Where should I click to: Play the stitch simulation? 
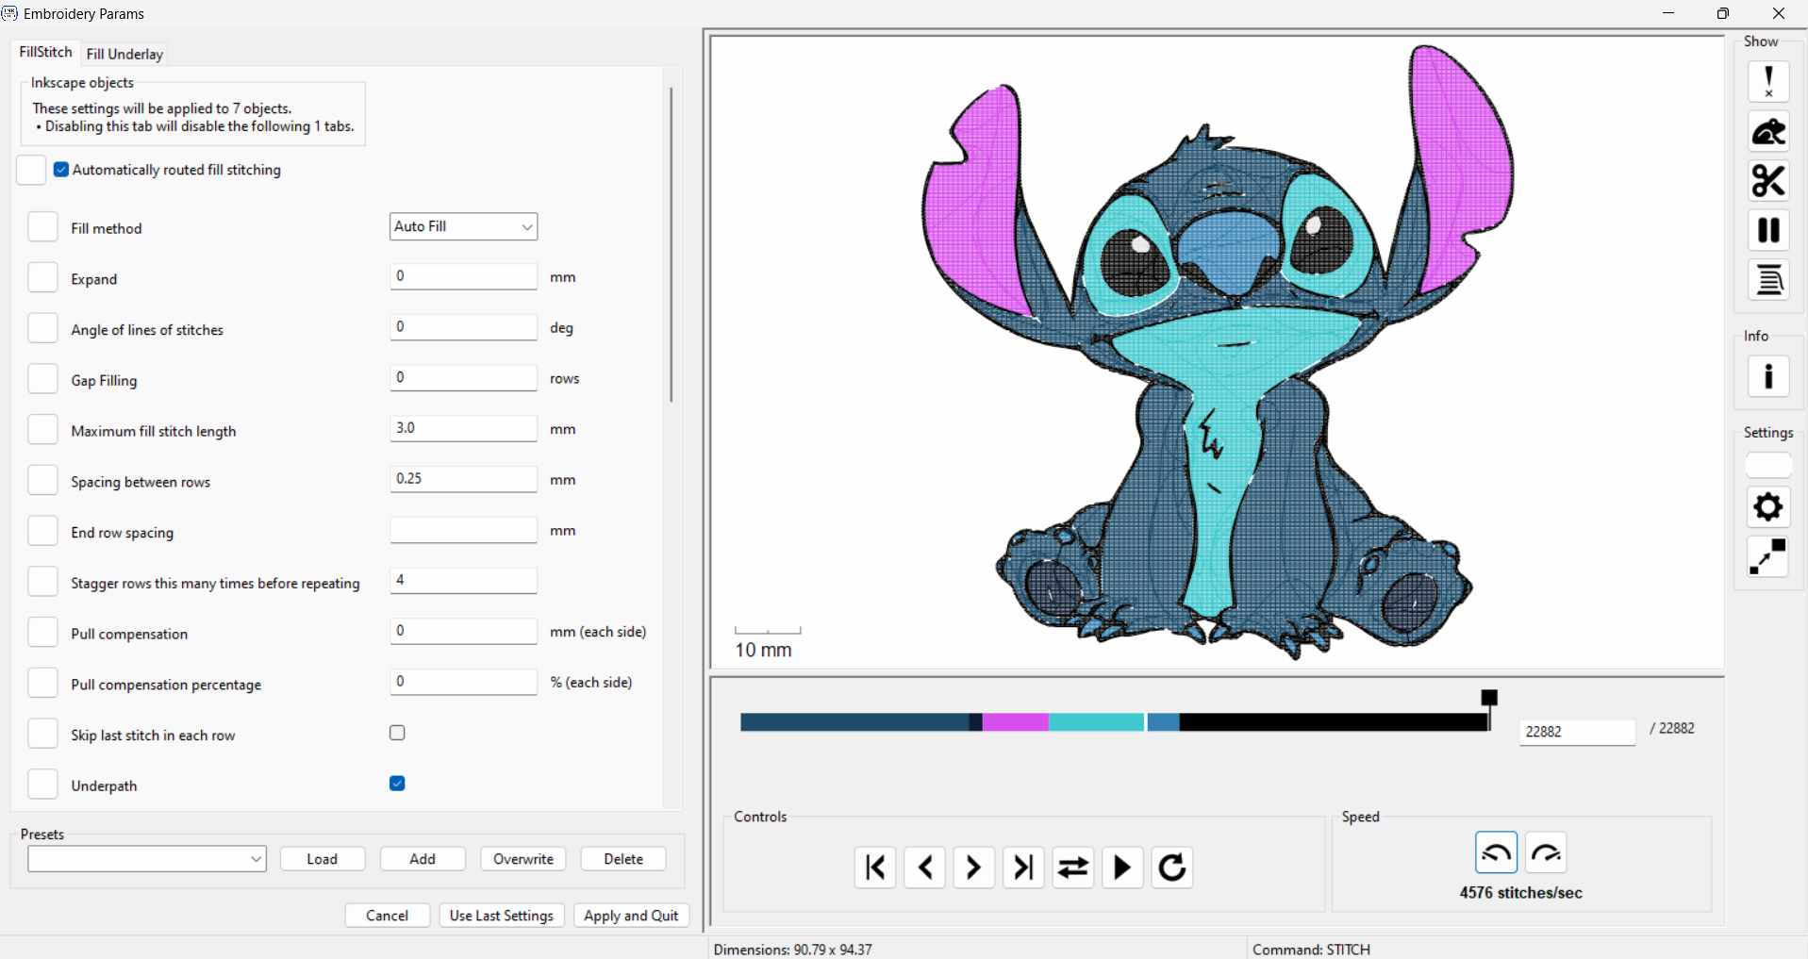(x=1122, y=868)
